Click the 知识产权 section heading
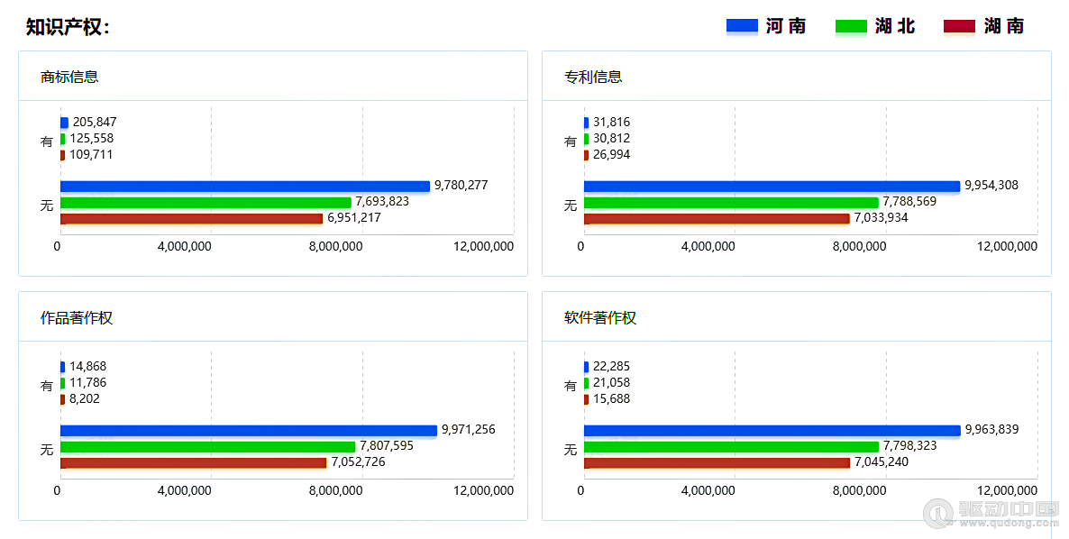 click(x=68, y=27)
